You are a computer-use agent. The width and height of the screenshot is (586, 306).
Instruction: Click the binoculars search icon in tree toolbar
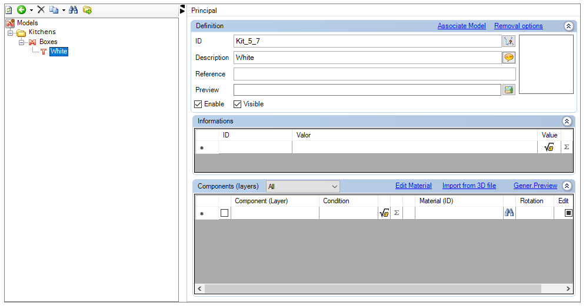pyautogui.click(x=74, y=10)
